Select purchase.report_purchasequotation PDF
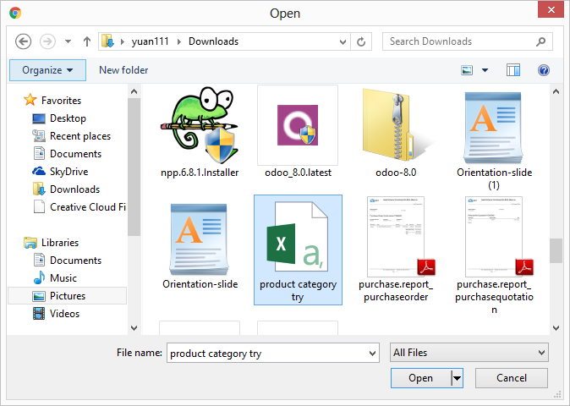Image resolution: width=570 pixels, height=406 pixels. pyautogui.click(x=494, y=256)
